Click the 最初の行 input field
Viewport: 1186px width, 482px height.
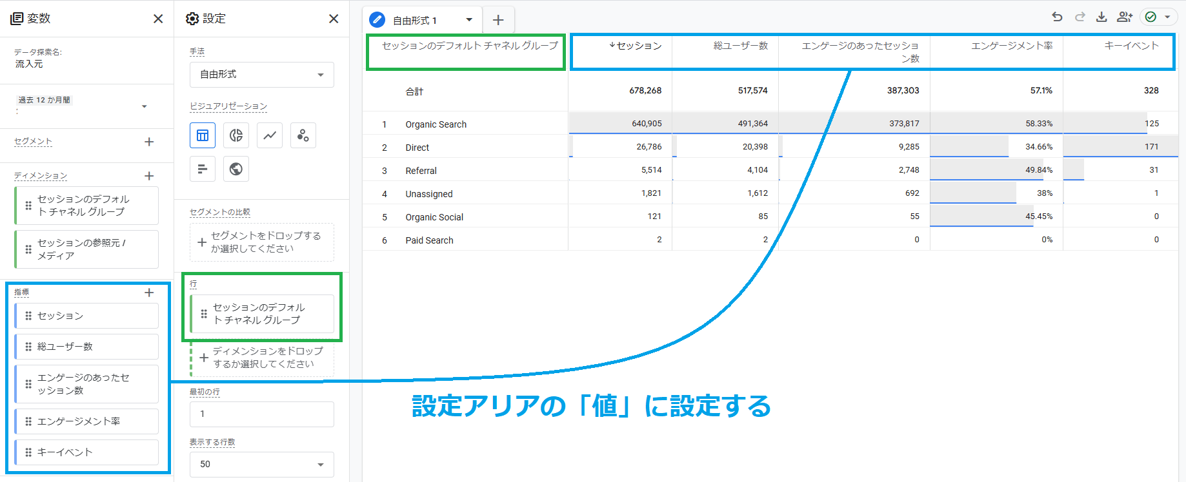click(261, 414)
